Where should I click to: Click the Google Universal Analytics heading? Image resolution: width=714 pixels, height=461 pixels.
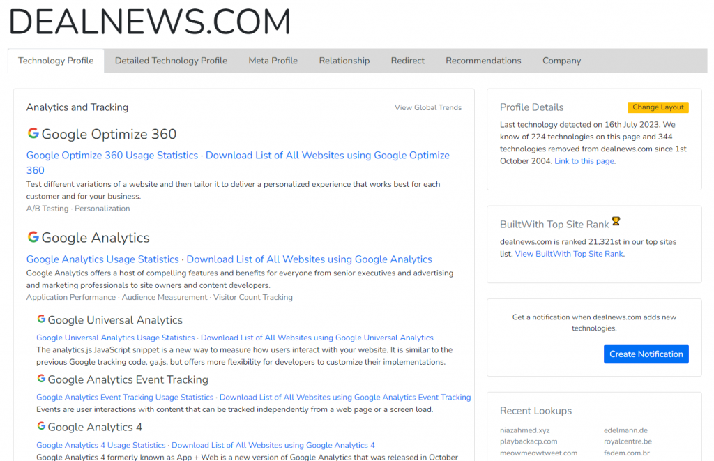[115, 320]
